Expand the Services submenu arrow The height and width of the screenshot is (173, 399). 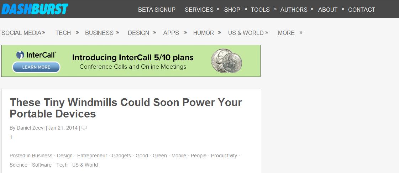click(x=218, y=9)
